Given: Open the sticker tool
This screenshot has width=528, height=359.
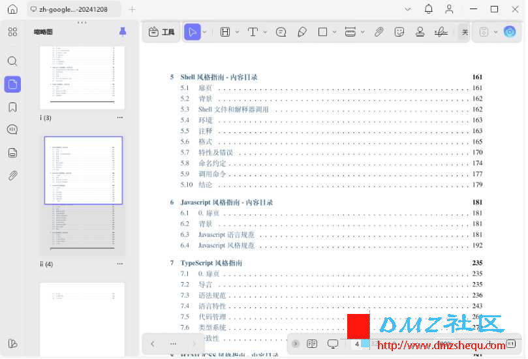Looking at the screenshot, I should (x=399, y=32).
